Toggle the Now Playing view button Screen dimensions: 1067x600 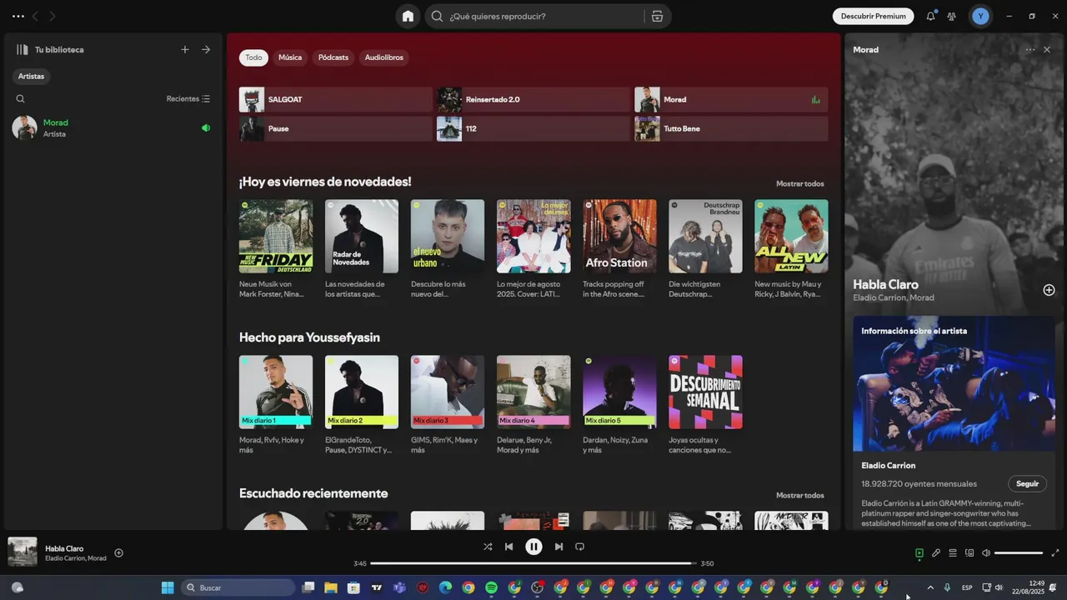pos(919,552)
